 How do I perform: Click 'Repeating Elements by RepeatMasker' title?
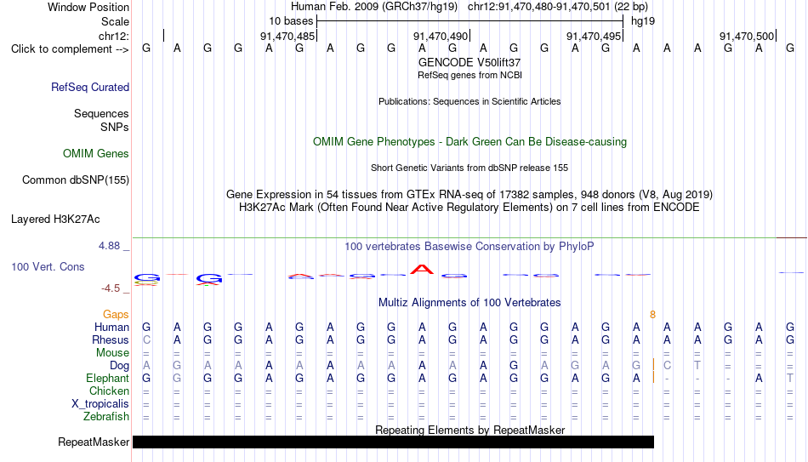click(x=470, y=430)
